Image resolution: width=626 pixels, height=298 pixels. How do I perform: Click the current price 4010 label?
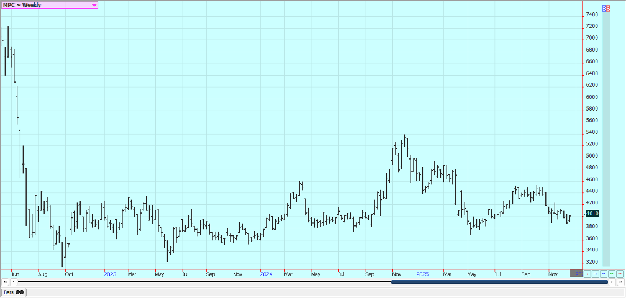tap(591, 214)
